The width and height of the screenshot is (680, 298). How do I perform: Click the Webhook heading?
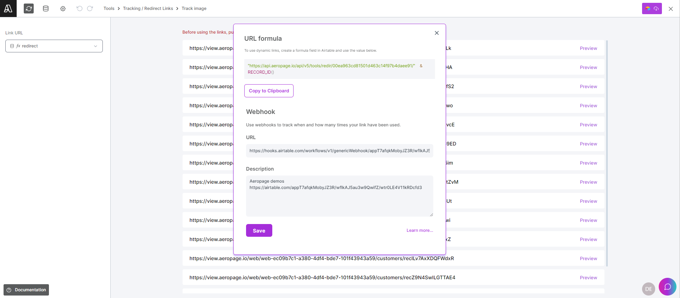tap(261, 112)
